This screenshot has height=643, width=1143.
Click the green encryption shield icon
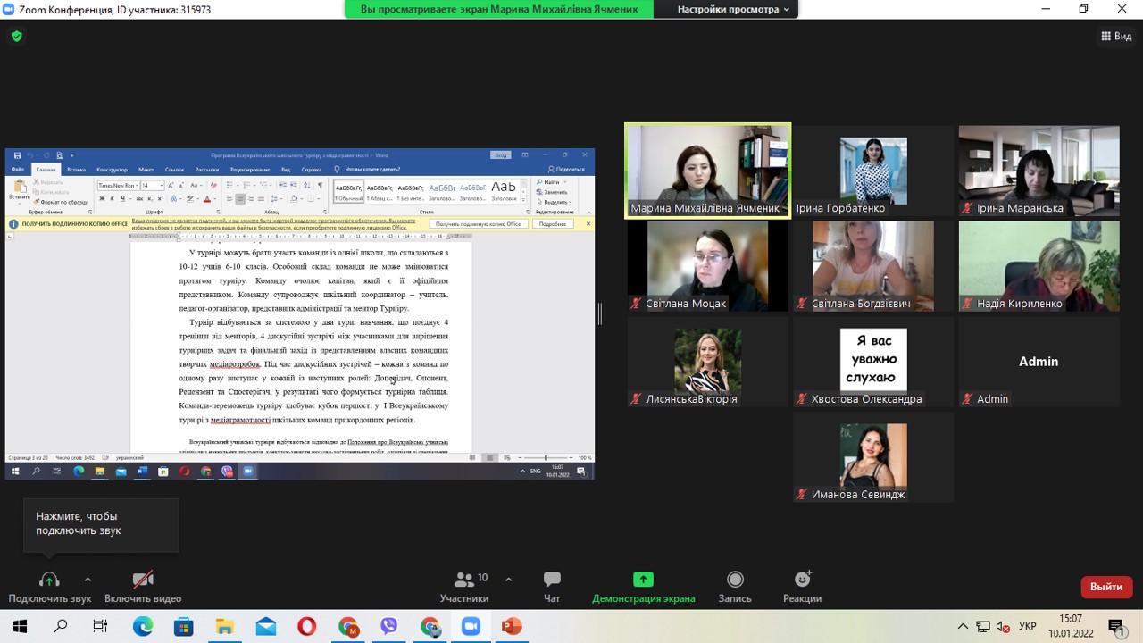16,37
